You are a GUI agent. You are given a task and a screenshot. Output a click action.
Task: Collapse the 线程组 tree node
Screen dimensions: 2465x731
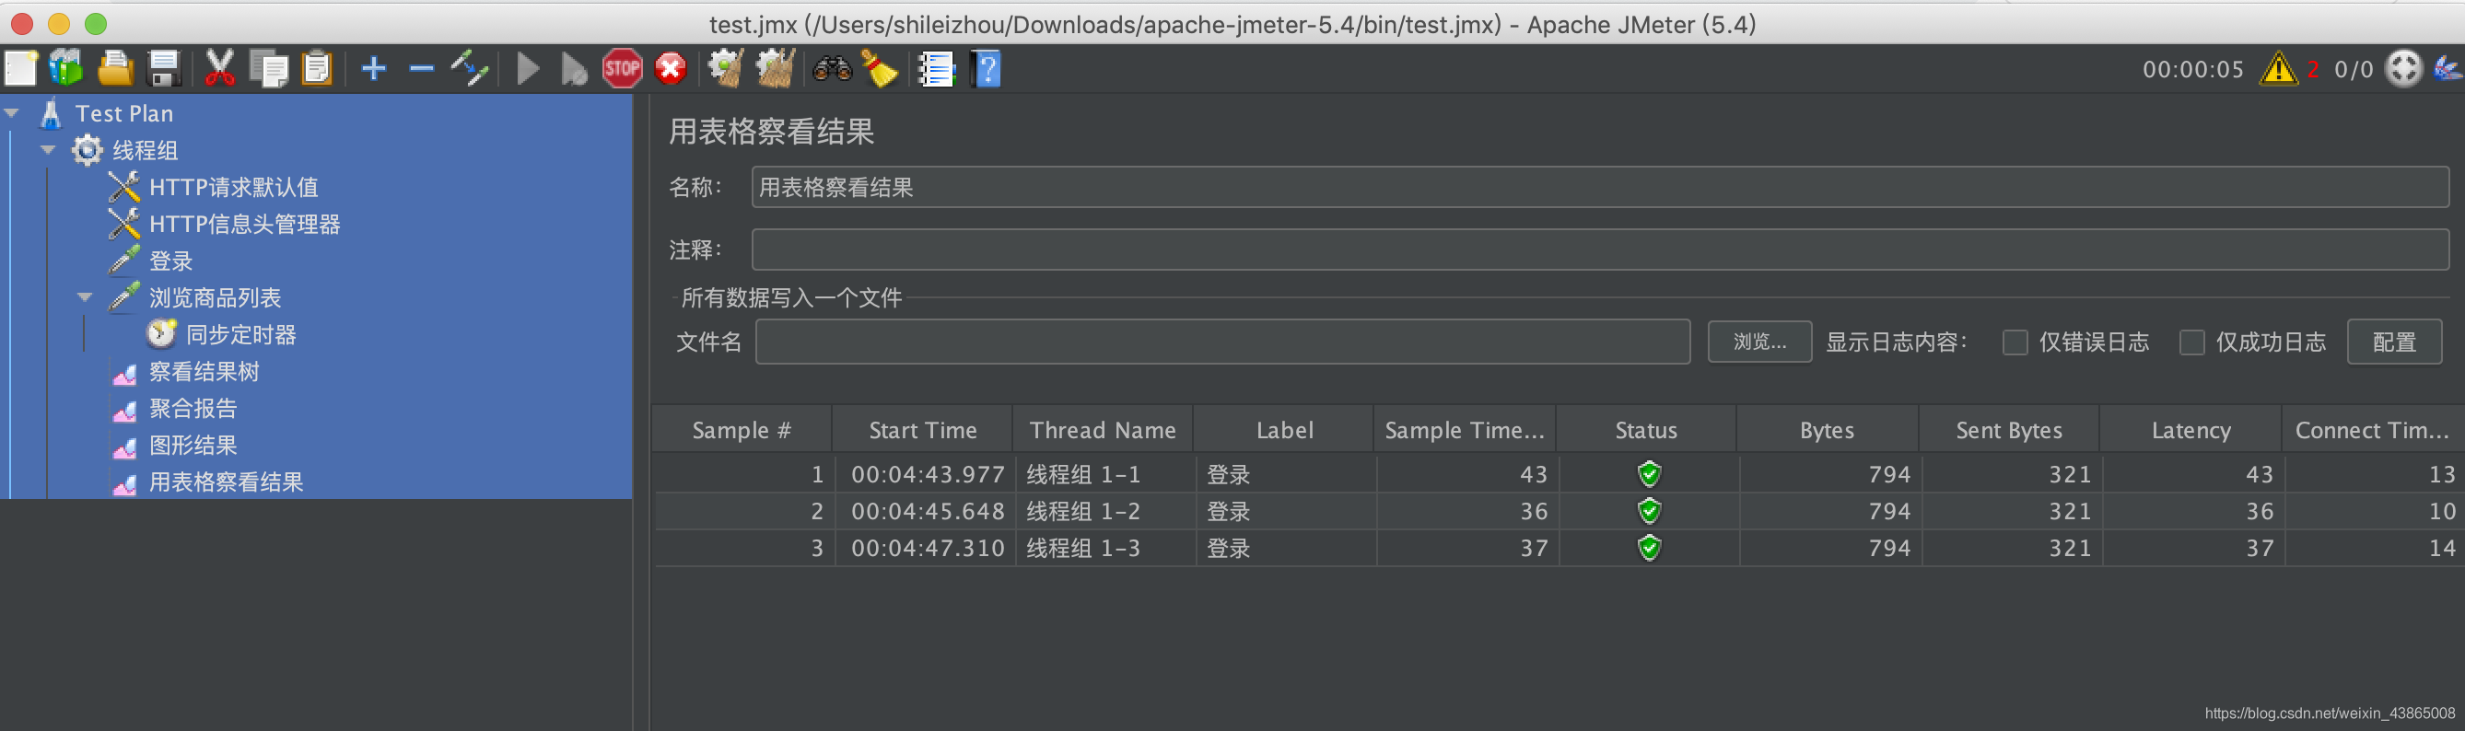pyautogui.click(x=48, y=150)
